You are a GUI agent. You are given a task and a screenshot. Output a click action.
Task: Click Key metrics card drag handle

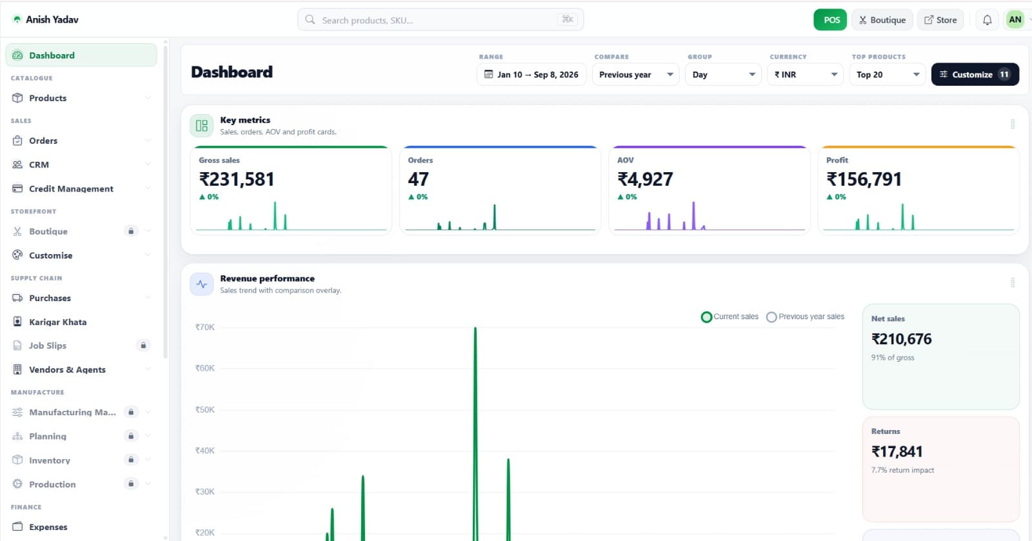pos(1013,124)
